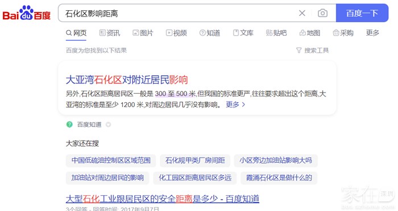Select the 中国低硫油控制区区域范围 suggestion

tap(111, 161)
